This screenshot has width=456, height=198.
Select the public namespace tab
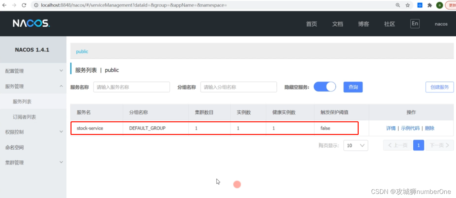coord(82,51)
